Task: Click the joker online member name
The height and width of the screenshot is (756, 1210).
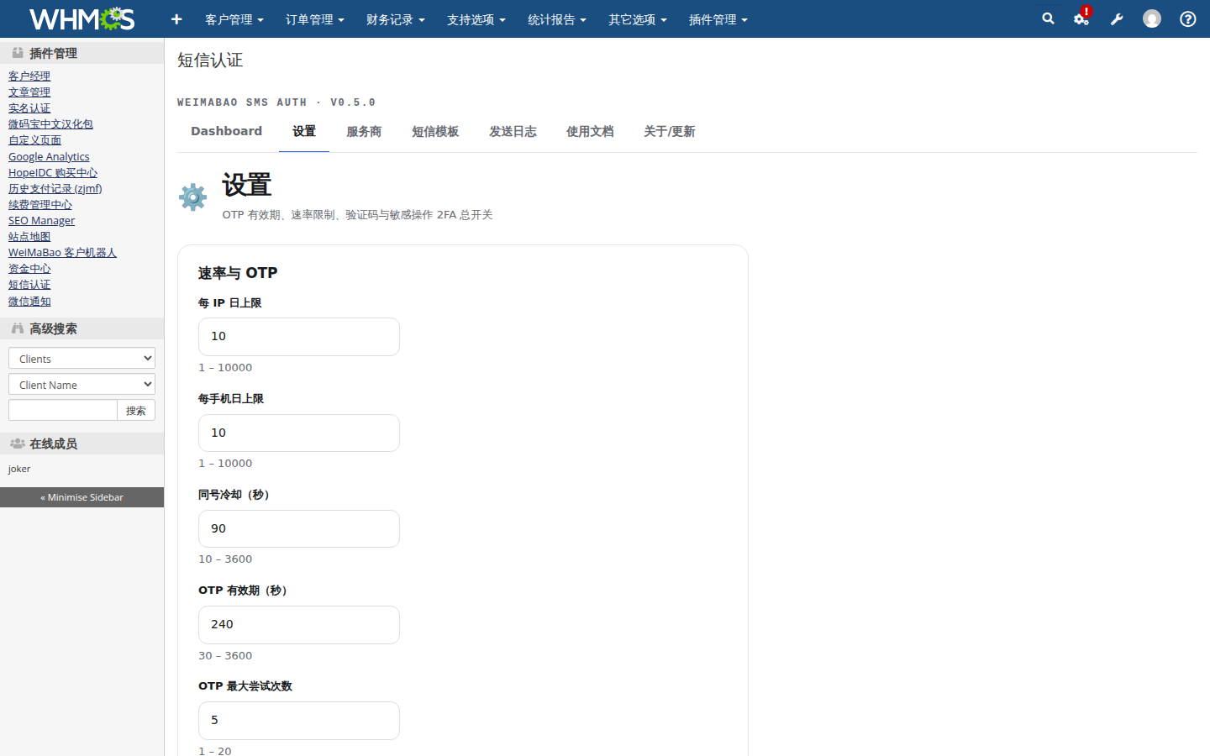Action: tap(19, 469)
